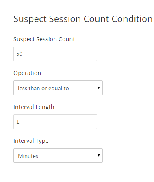Place cursor after the value 1
Viewport: 154px width, 182px height.
tap(20, 122)
